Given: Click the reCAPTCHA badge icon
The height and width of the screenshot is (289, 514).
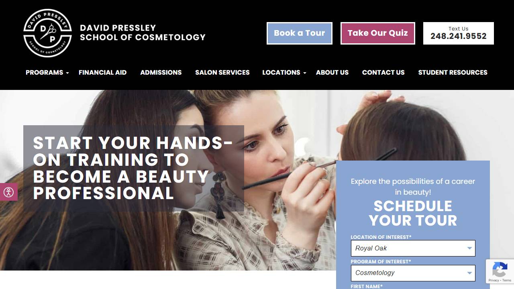Looking at the screenshot, I should [x=500, y=269].
